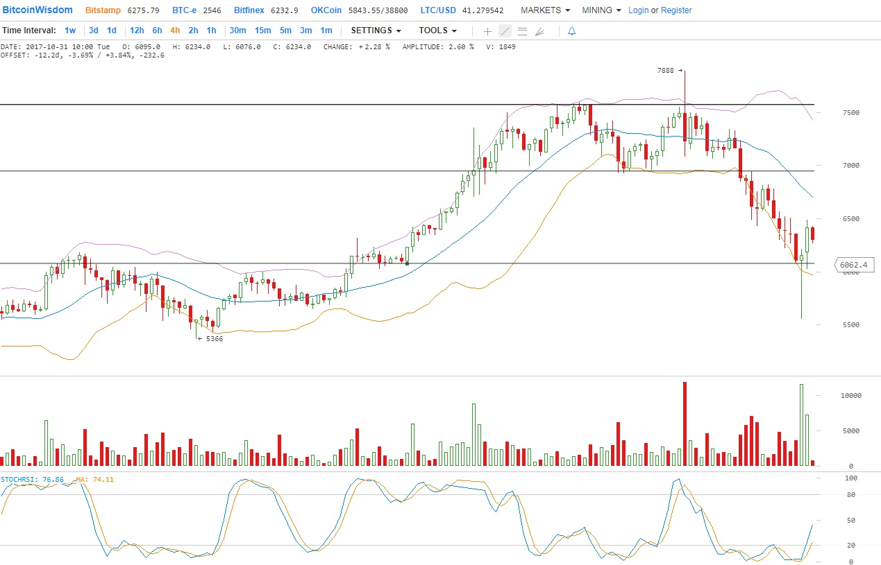Open the SETTINGS dropdown

coord(376,31)
